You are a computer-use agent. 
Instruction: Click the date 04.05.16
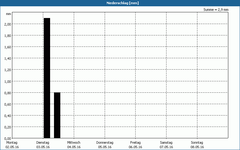click(74, 147)
